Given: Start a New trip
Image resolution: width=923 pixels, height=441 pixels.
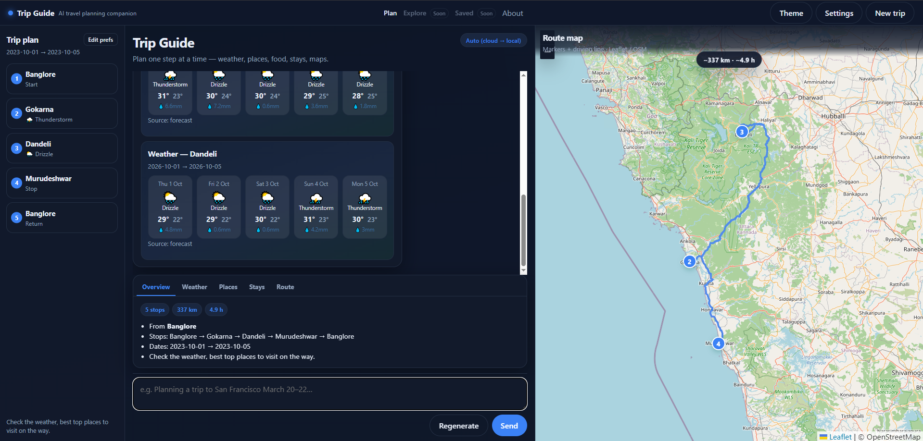Looking at the screenshot, I should point(890,13).
